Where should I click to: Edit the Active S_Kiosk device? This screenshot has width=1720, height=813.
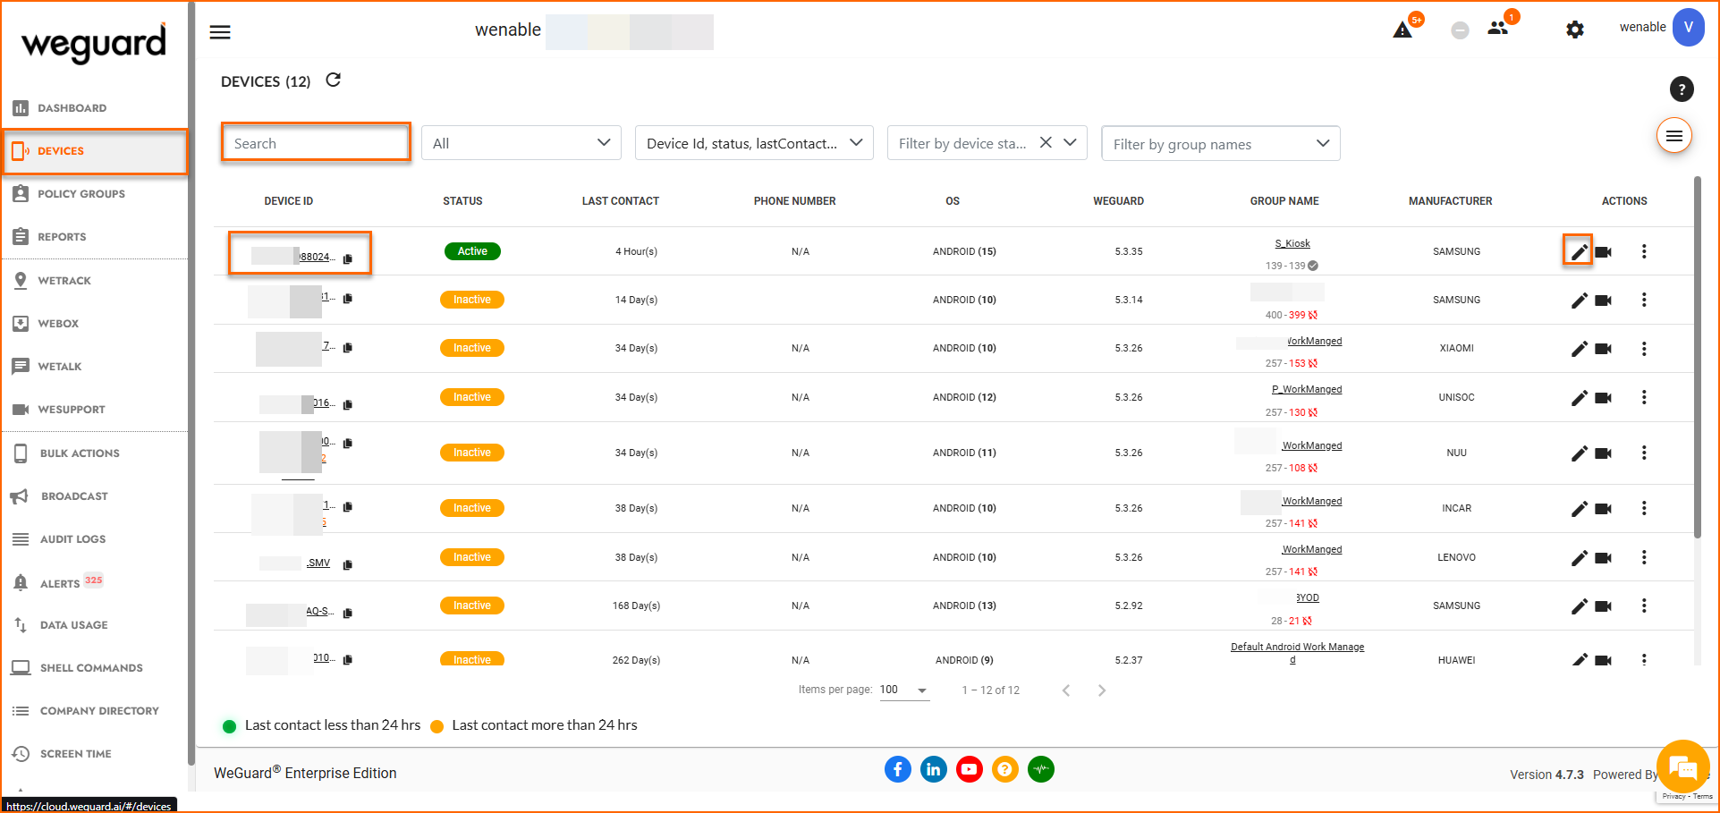(1579, 251)
